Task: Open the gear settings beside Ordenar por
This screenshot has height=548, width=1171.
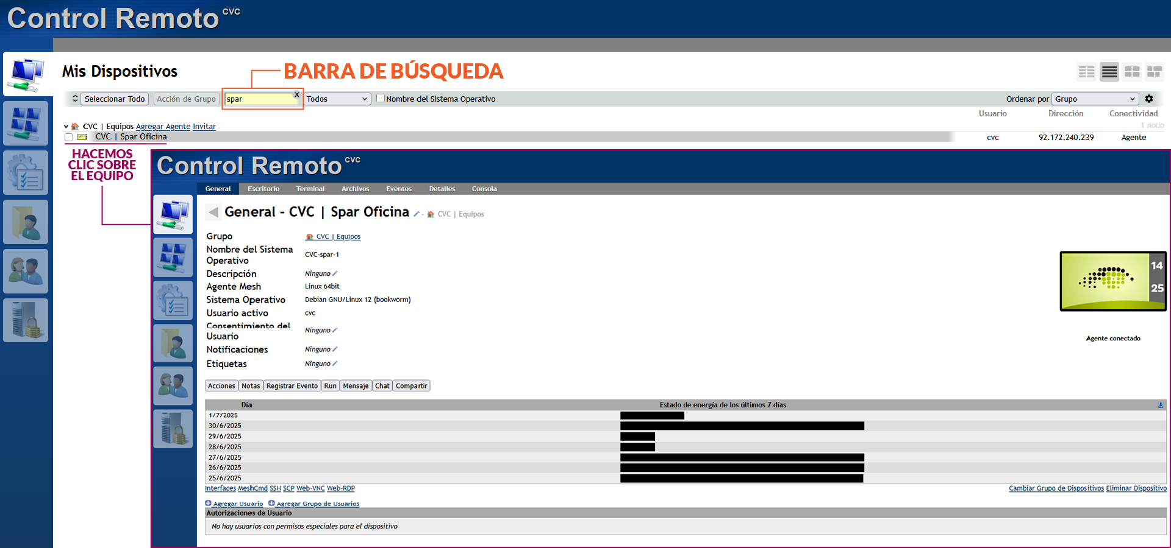Action: click(x=1149, y=99)
